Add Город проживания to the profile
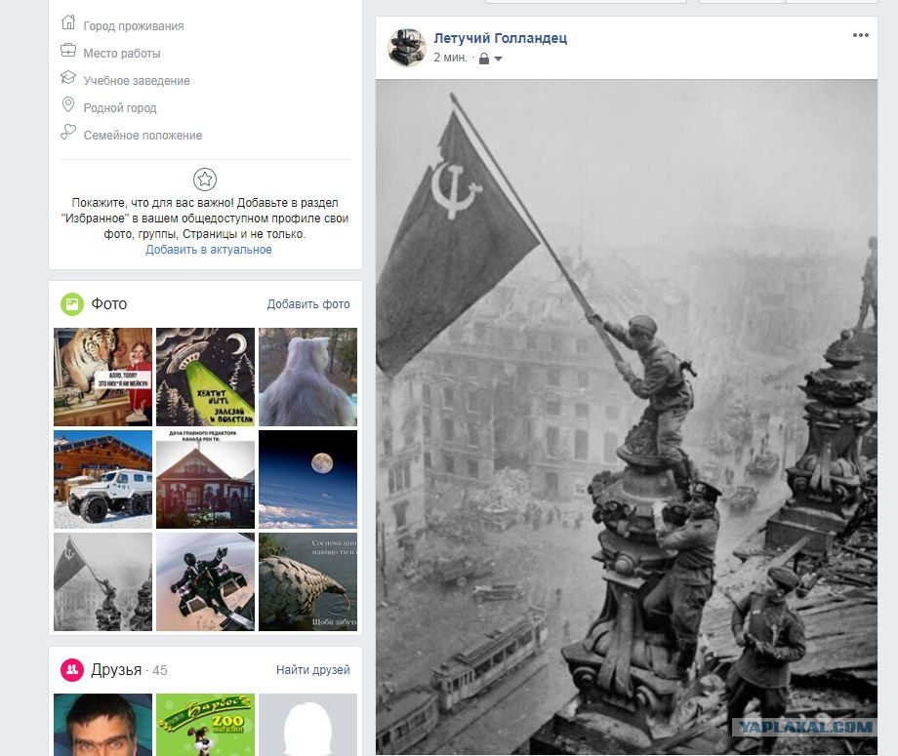 click(134, 25)
